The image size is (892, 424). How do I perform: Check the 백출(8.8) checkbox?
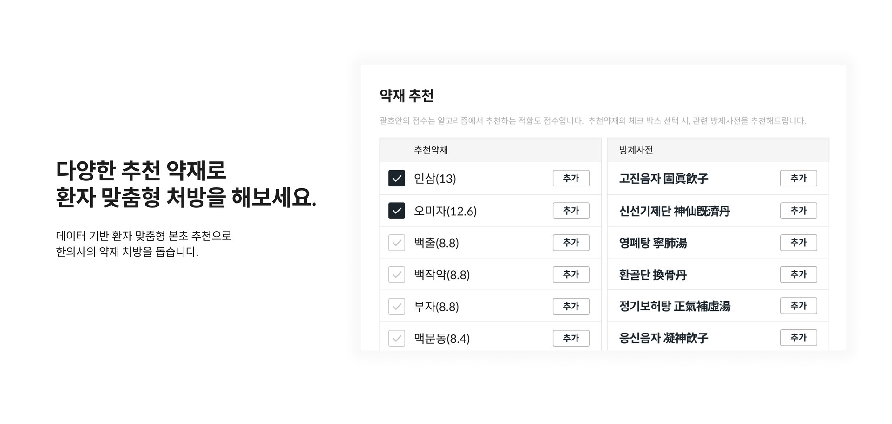click(396, 243)
